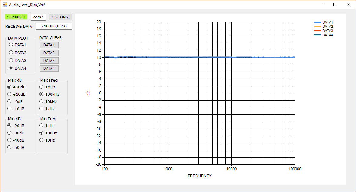Click the green CONNECT button
The image size is (356, 192).
16,17
